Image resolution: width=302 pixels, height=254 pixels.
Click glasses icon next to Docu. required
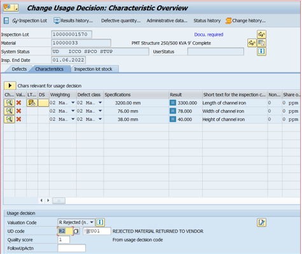pyautogui.click(x=261, y=34)
